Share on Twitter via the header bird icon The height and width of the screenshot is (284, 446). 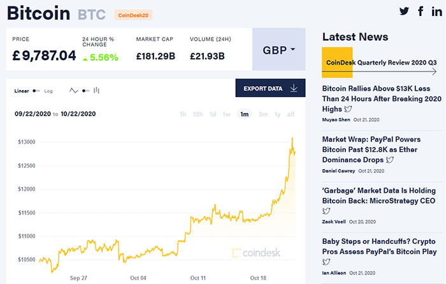pyautogui.click(x=404, y=11)
